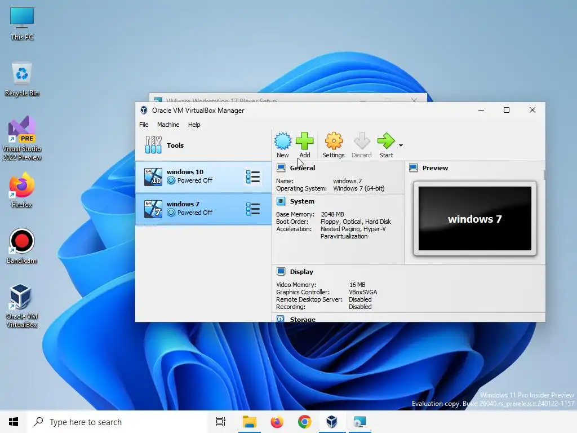Click the Storage section disk icon
This screenshot has height=433, width=577.
point(281,319)
